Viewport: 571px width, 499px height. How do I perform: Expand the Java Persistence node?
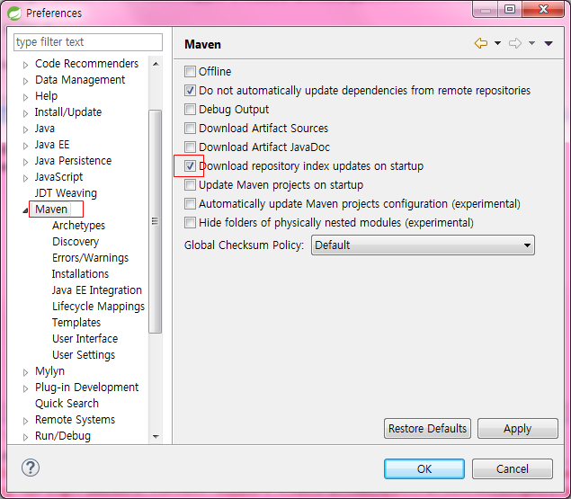pos(25,162)
